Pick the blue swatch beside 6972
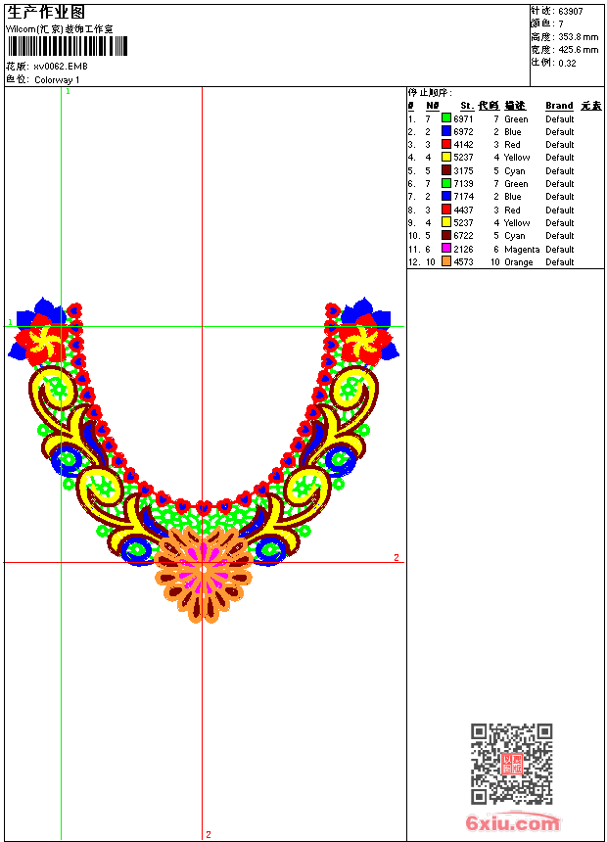The width and height of the screenshot is (607, 842). 446,131
